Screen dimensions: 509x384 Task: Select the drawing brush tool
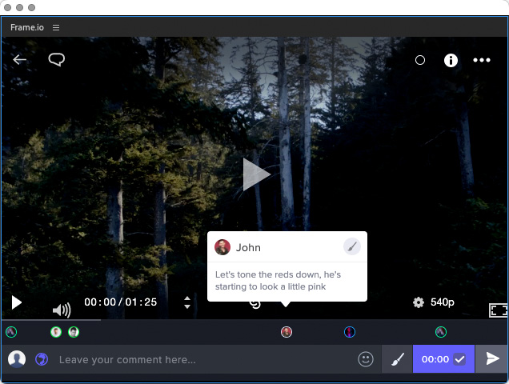coord(397,359)
